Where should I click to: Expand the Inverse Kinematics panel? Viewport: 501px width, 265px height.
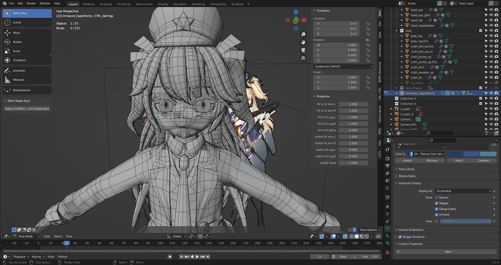click(x=411, y=230)
